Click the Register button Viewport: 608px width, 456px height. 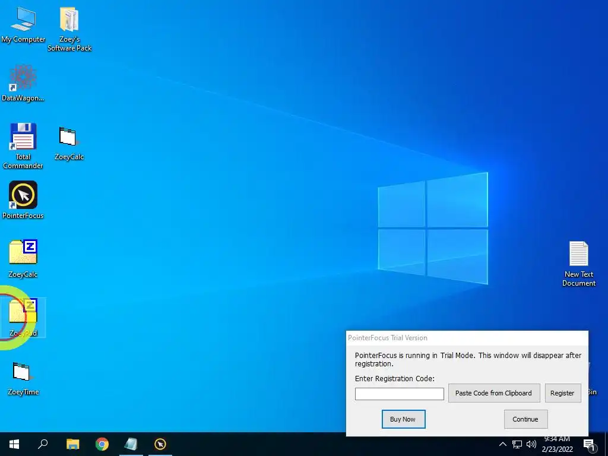pyautogui.click(x=562, y=393)
